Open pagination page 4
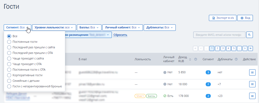The height and width of the screenshot is (103, 259). point(229,48)
